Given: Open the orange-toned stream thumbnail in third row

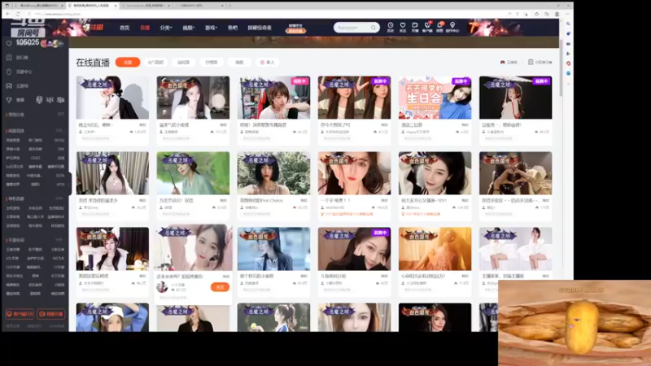Looking at the screenshot, I should (435, 249).
